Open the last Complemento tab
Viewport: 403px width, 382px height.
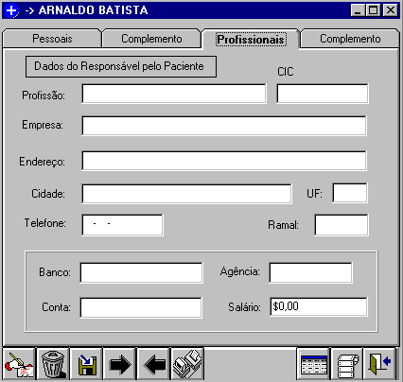point(350,39)
